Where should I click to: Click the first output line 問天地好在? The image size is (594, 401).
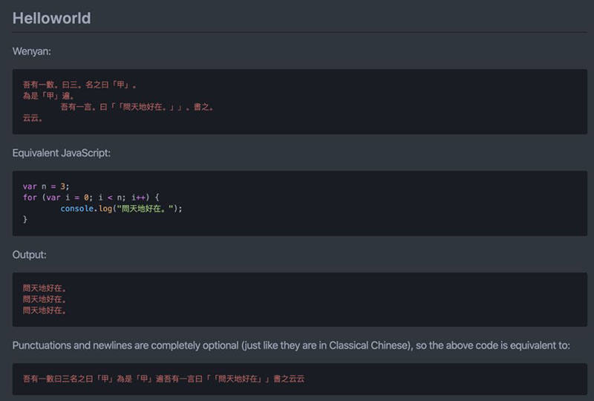(45, 288)
